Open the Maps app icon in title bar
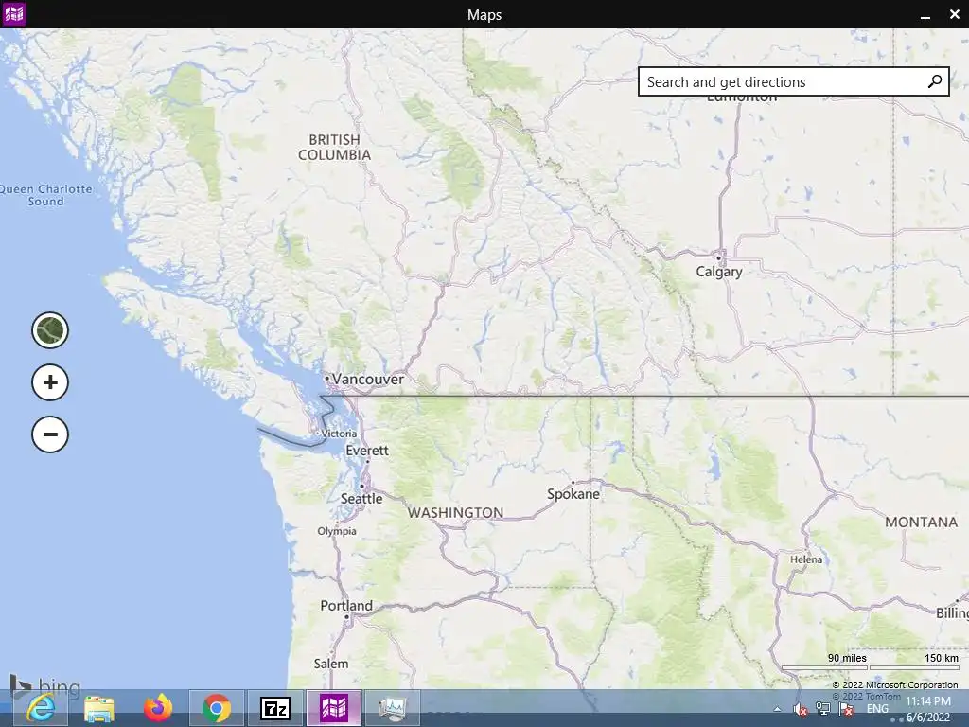The image size is (969, 727). pos(13,13)
